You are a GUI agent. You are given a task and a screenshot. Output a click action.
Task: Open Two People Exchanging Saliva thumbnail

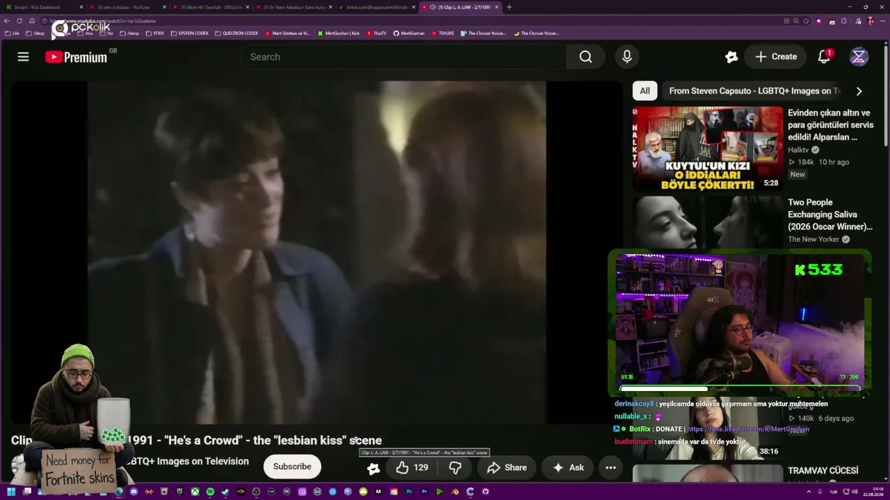click(707, 222)
